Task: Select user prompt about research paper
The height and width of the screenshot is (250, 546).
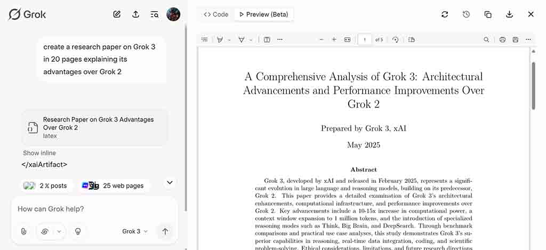Action: click(x=101, y=59)
